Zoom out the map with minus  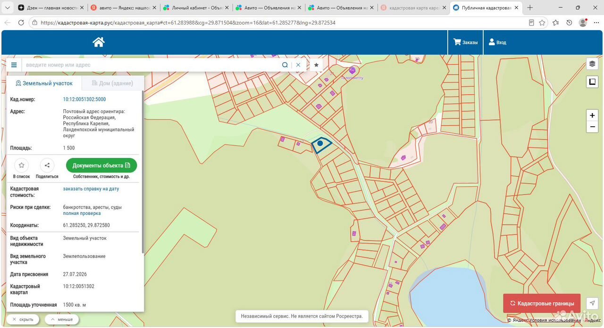(x=592, y=127)
